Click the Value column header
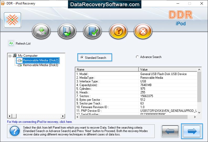 [168, 69]
